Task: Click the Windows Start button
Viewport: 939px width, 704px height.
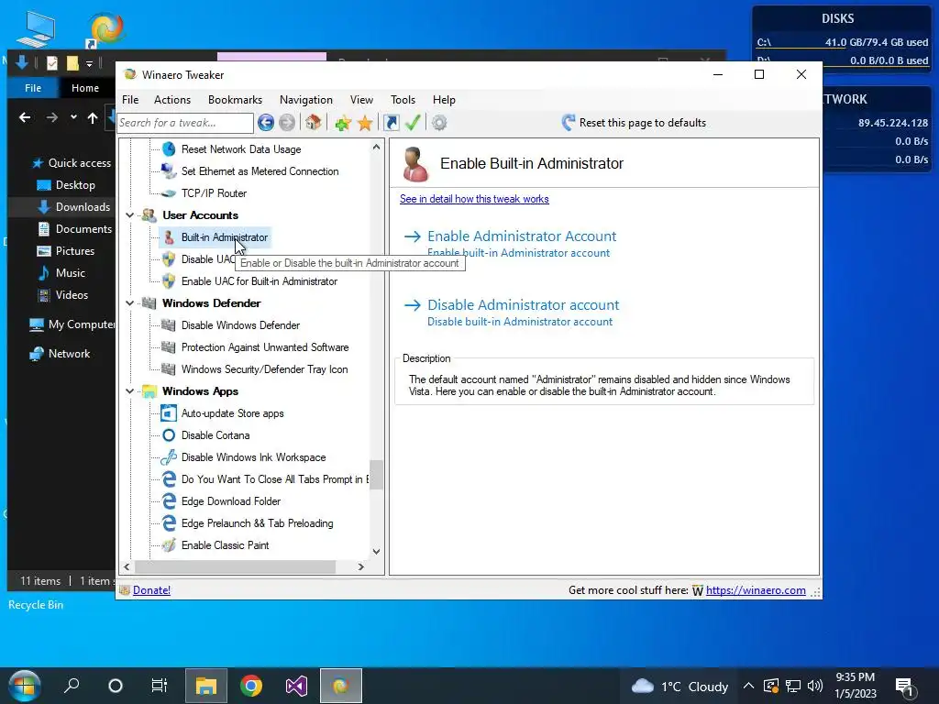Action: pos(25,686)
